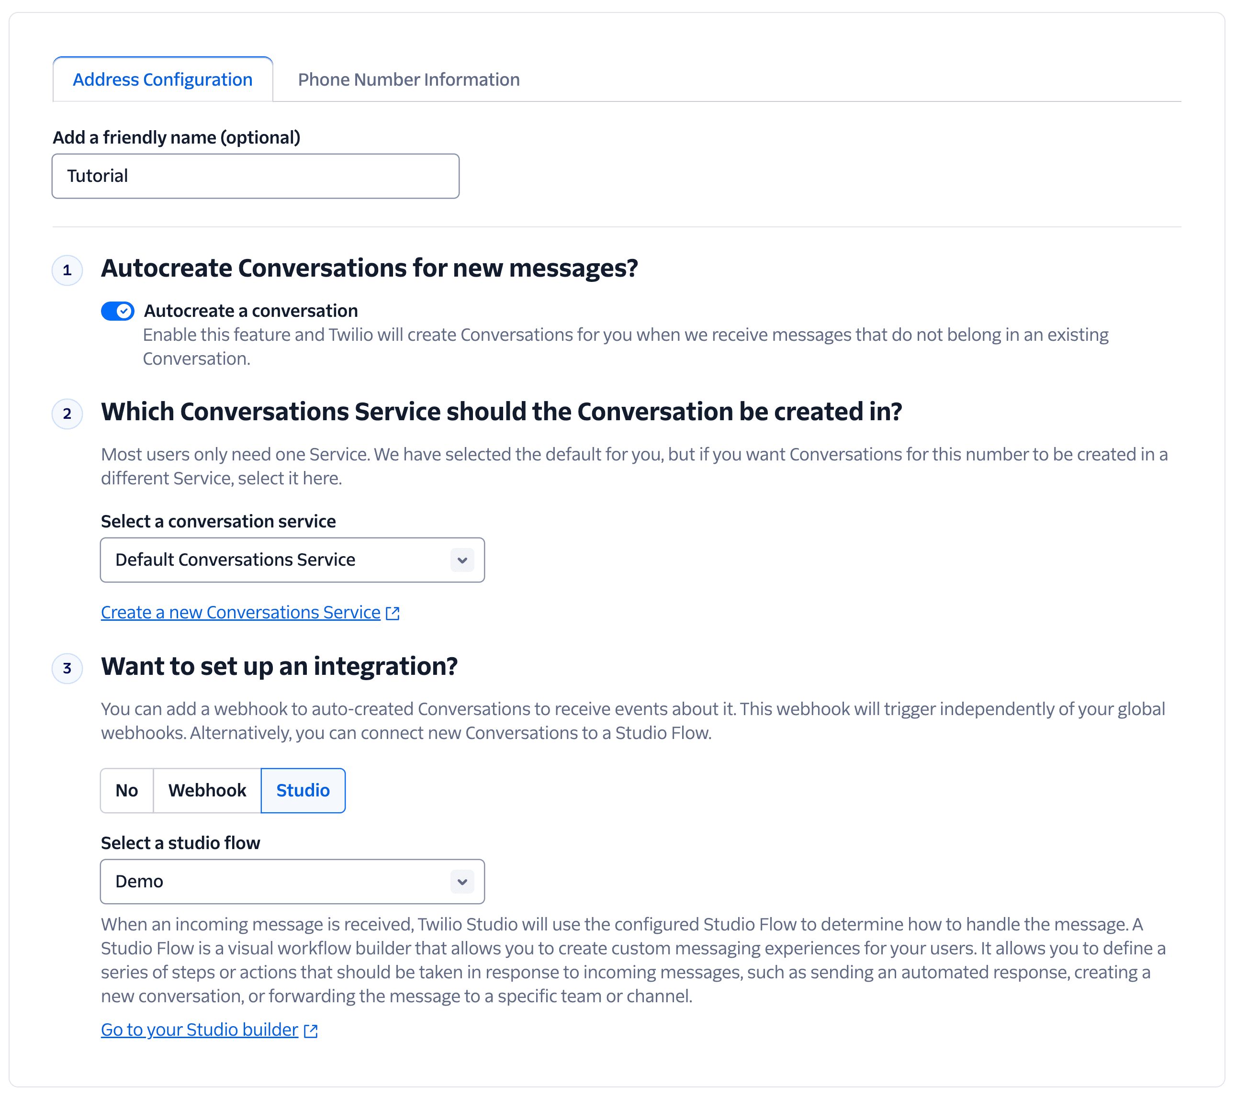Choose No for the integration setup

[x=127, y=790]
